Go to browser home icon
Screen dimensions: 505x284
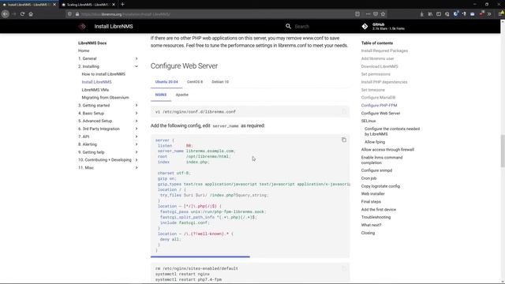[31, 14]
